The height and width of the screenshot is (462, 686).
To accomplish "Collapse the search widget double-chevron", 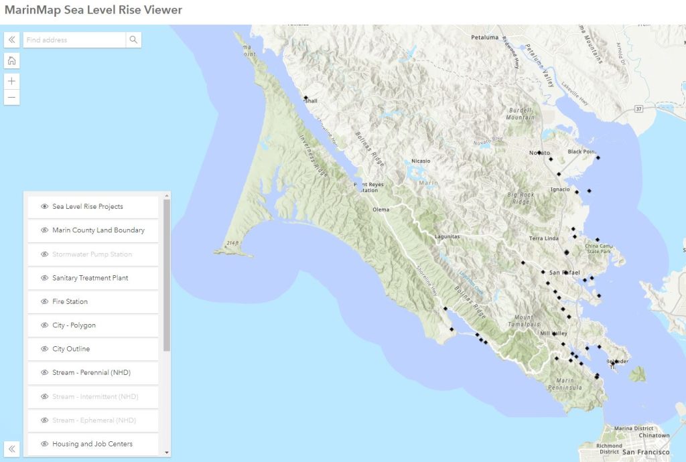I will (x=11, y=40).
